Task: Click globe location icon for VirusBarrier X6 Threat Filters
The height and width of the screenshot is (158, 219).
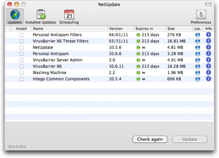Action: [197, 41]
